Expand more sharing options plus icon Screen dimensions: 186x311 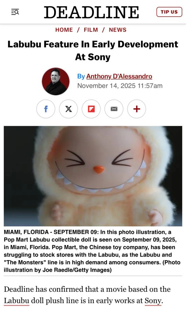[137, 109]
